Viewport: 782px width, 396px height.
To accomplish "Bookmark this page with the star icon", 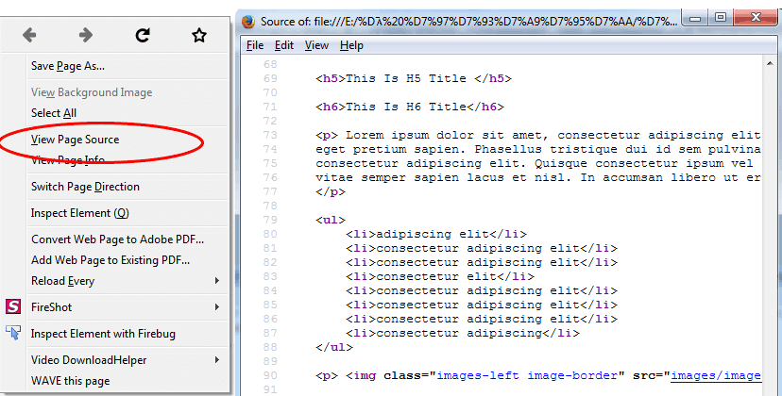I will click(x=199, y=35).
